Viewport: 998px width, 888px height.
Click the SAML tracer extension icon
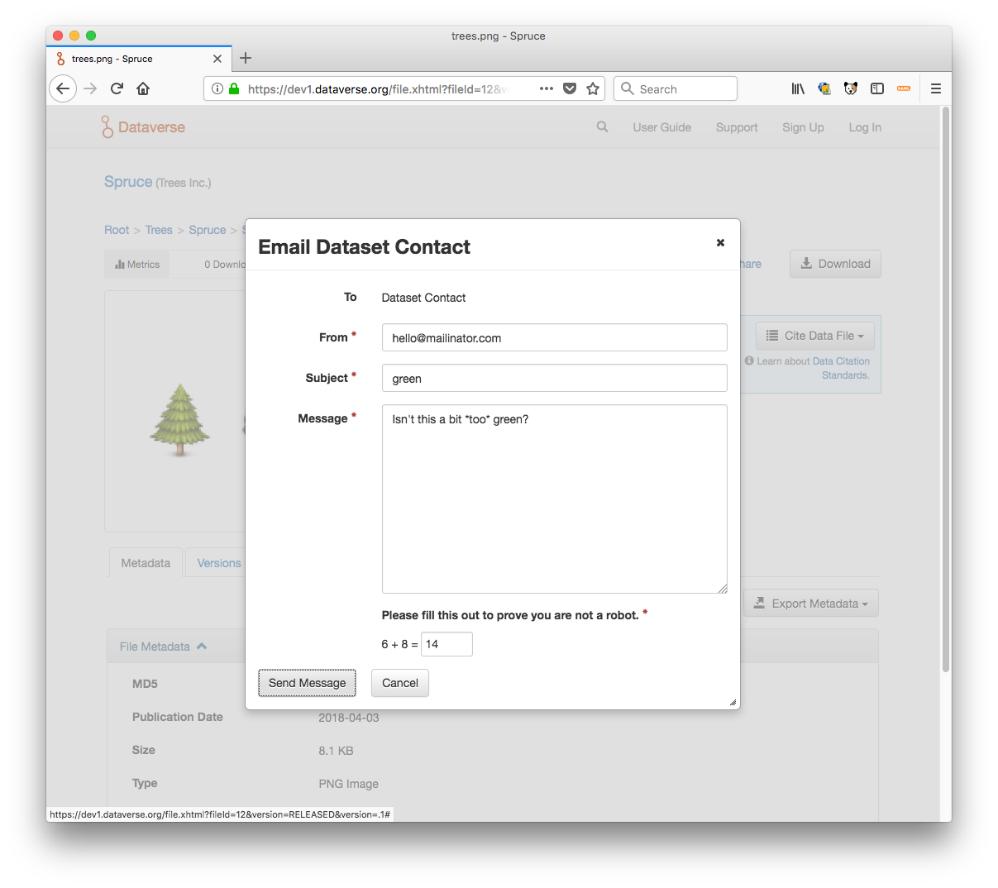coord(904,88)
